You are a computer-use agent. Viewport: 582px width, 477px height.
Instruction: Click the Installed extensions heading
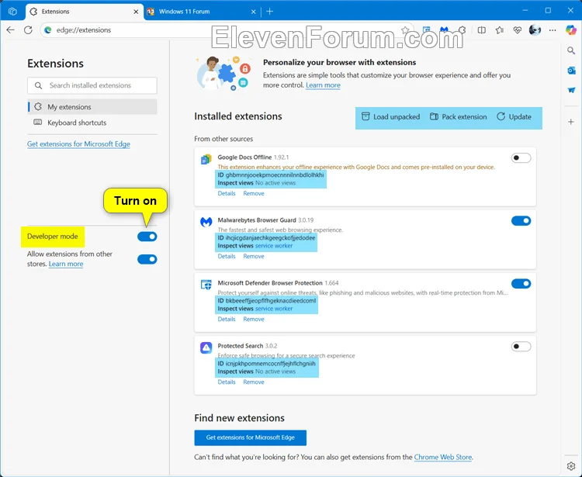(238, 116)
